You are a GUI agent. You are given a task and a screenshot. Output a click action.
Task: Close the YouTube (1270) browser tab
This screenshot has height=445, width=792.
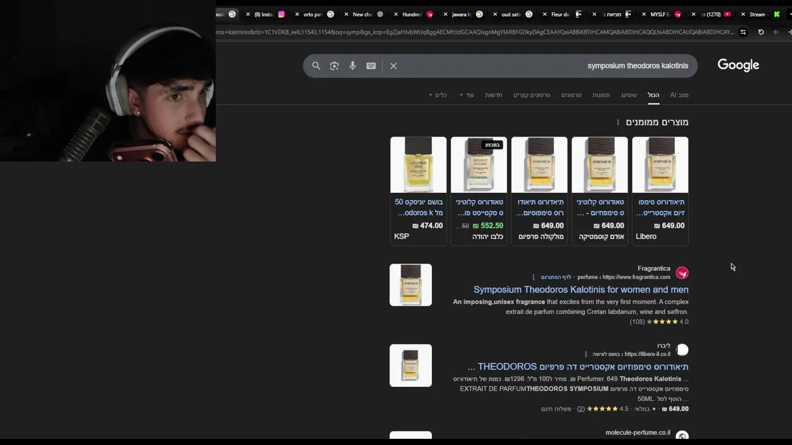pyautogui.click(x=694, y=14)
